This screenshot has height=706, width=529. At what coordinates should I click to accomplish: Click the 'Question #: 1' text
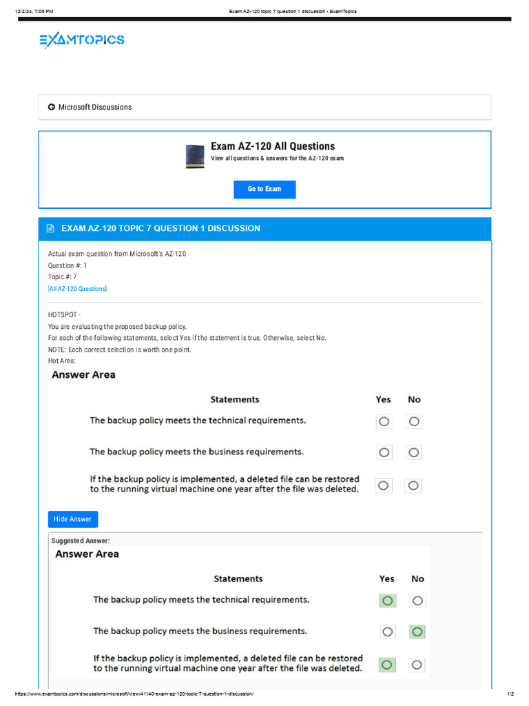[68, 265]
